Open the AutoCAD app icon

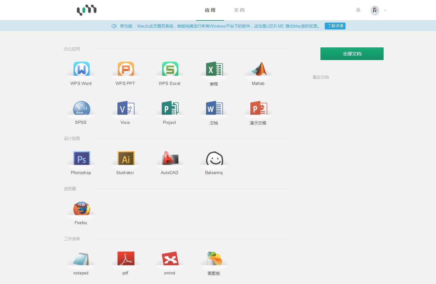click(x=170, y=158)
